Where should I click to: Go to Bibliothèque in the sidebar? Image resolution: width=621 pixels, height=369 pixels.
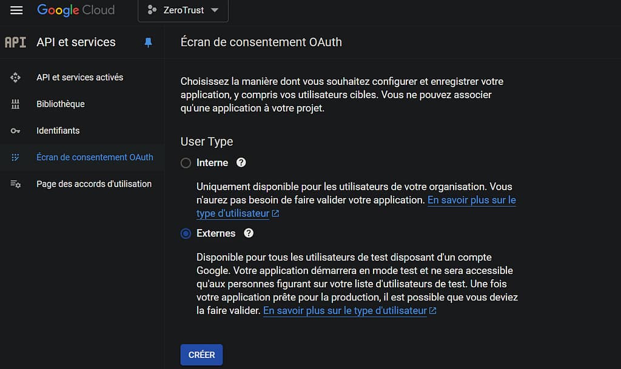click(61, 104)
